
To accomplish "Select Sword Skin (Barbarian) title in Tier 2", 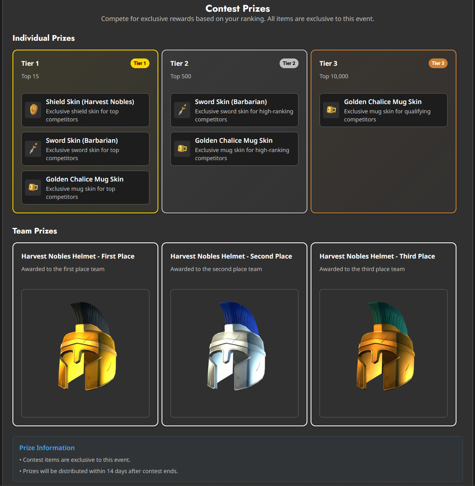I will pos(231,102).
